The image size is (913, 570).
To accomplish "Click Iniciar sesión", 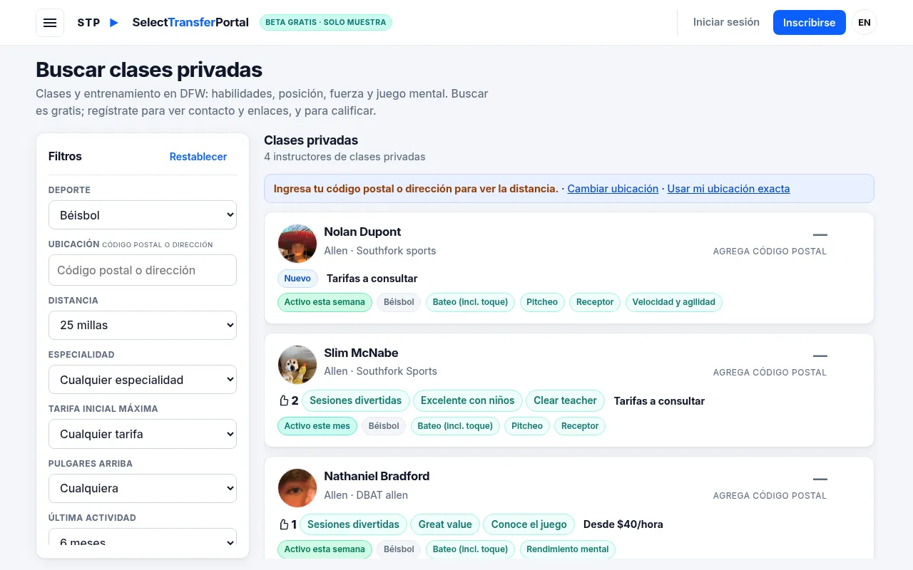I will (x=726, y=22).
